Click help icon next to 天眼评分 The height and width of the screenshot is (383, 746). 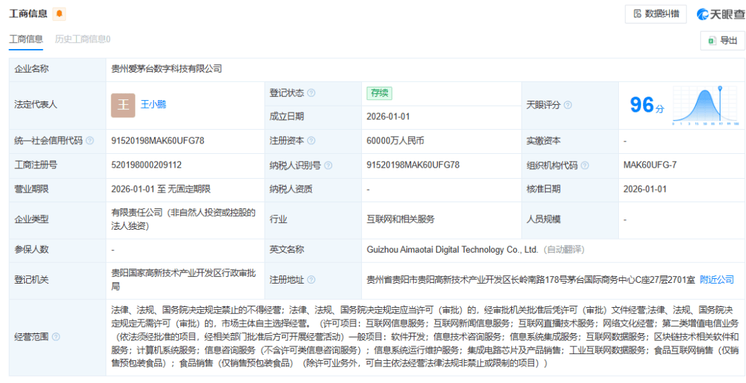pos(568,105)
